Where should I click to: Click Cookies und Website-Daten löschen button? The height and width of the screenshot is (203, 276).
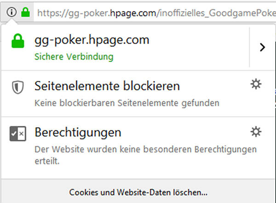138,192
